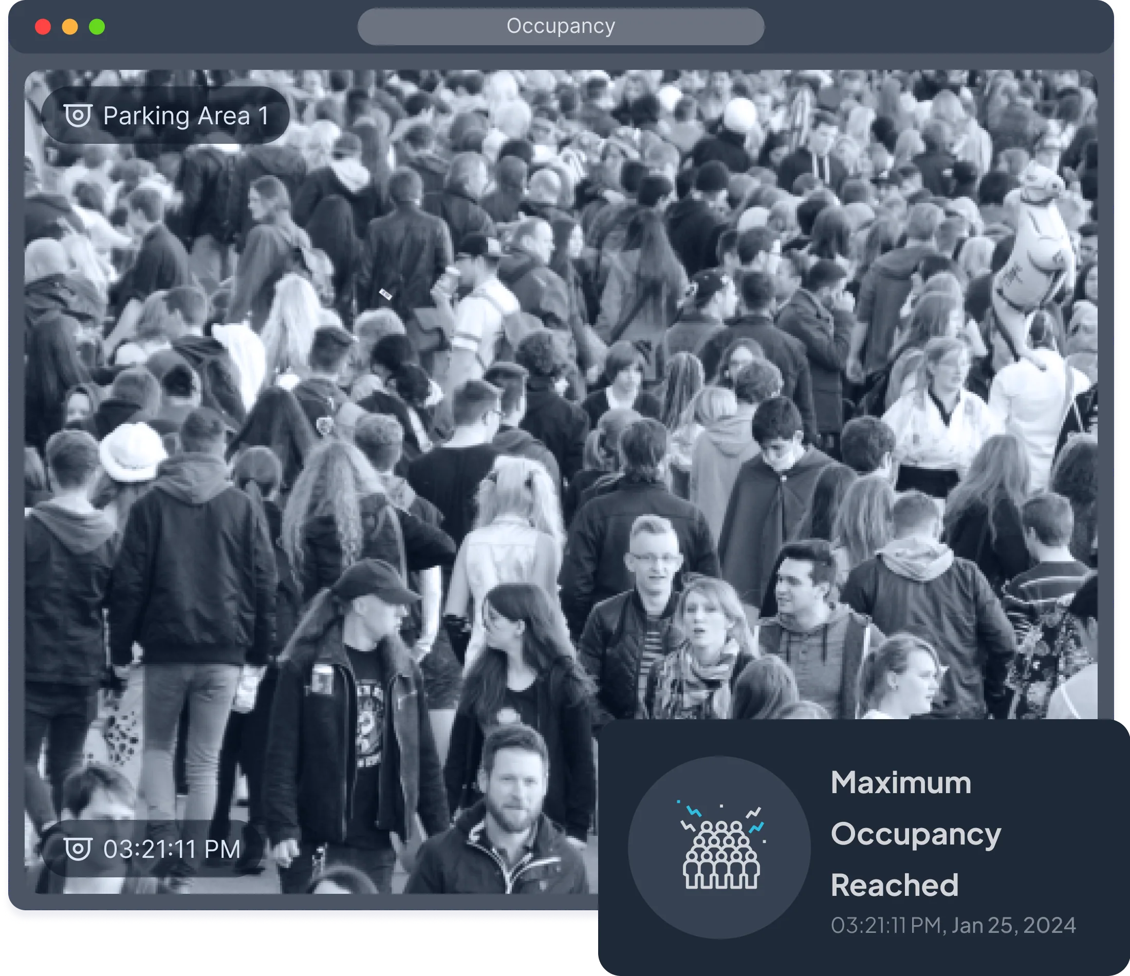The height and width of the screenshot is (976, 1130).
Task: Click the crowd occupancy alert icon
Action: click(x=719, y=847)
